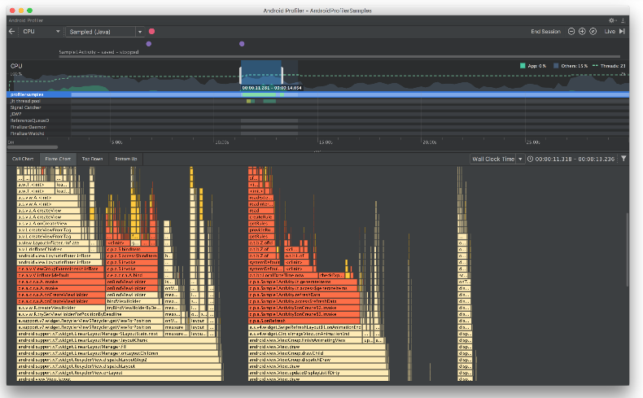Click the RecyclerView.onLayout flame bar

(120, 373)
